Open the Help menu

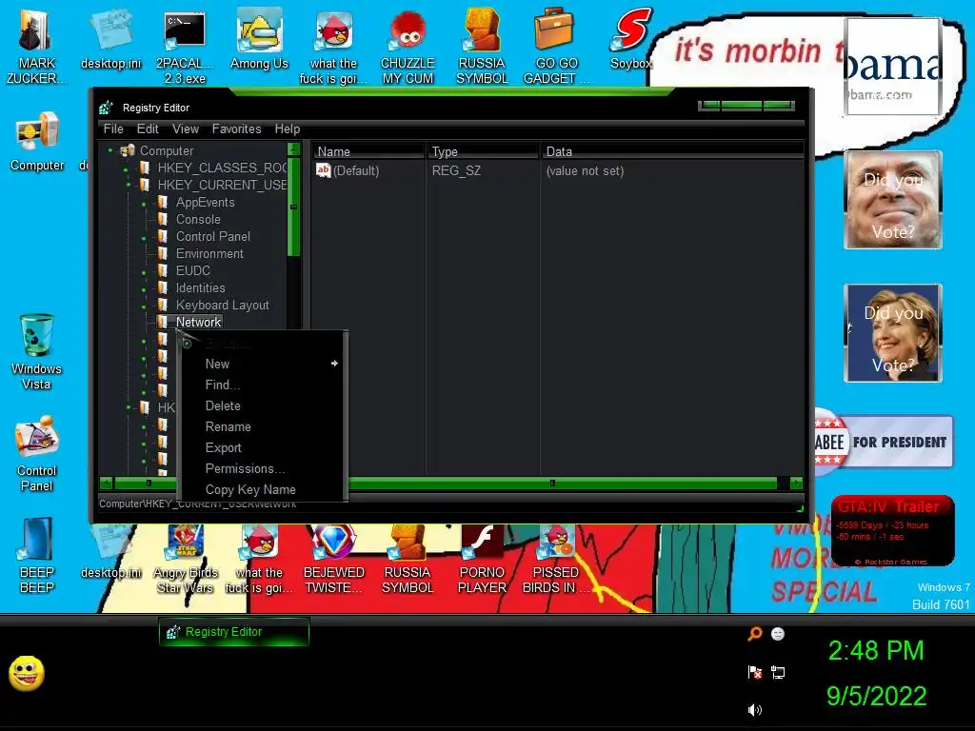pyautogui.click(x=288, y=128)
